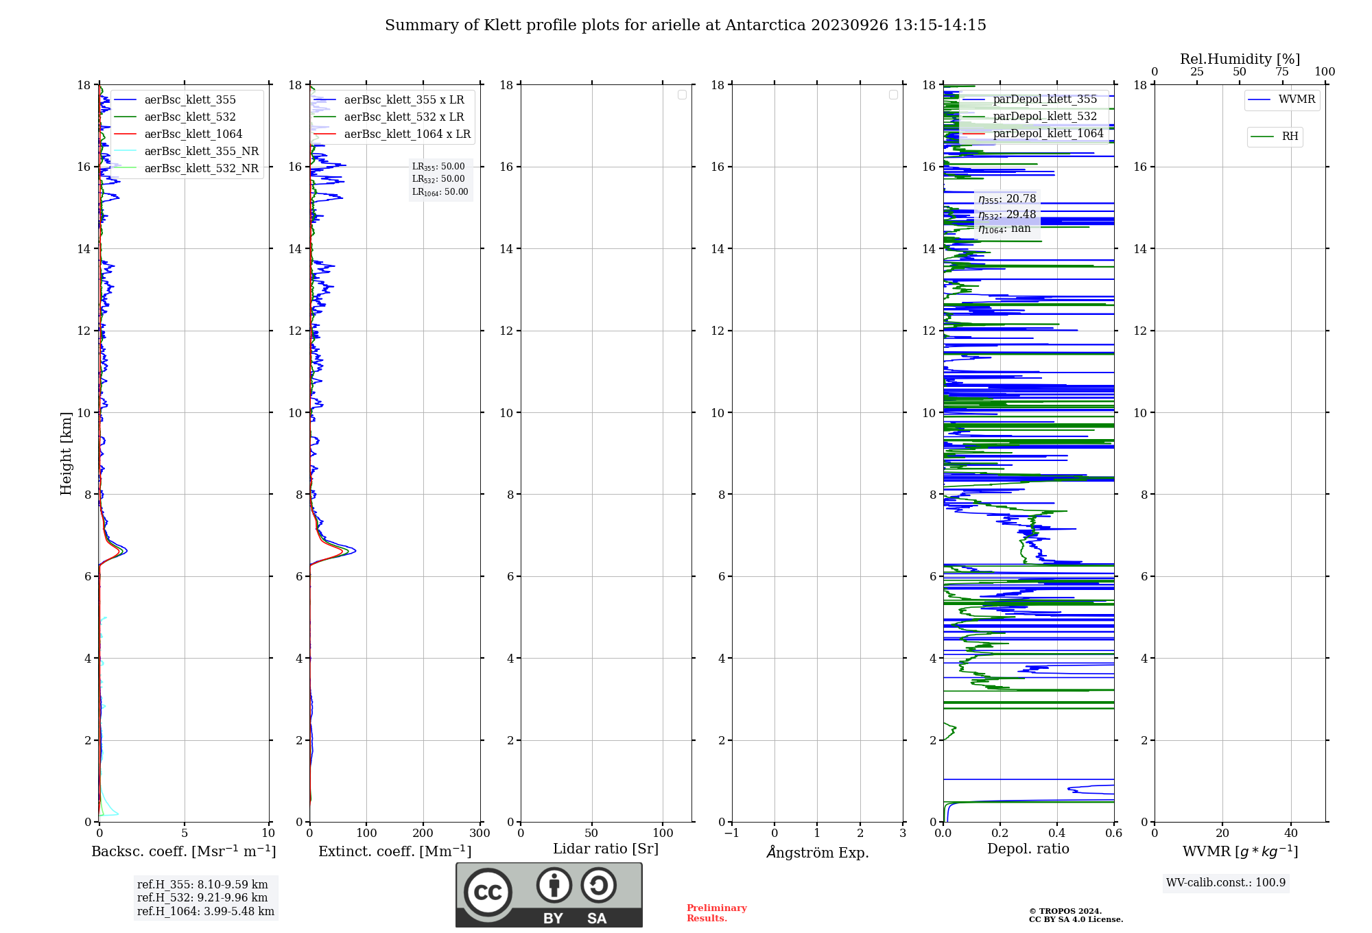Click the Depol. ratio axis label
Viewport: 1372px width, 933px height.
coord(1028,849)
